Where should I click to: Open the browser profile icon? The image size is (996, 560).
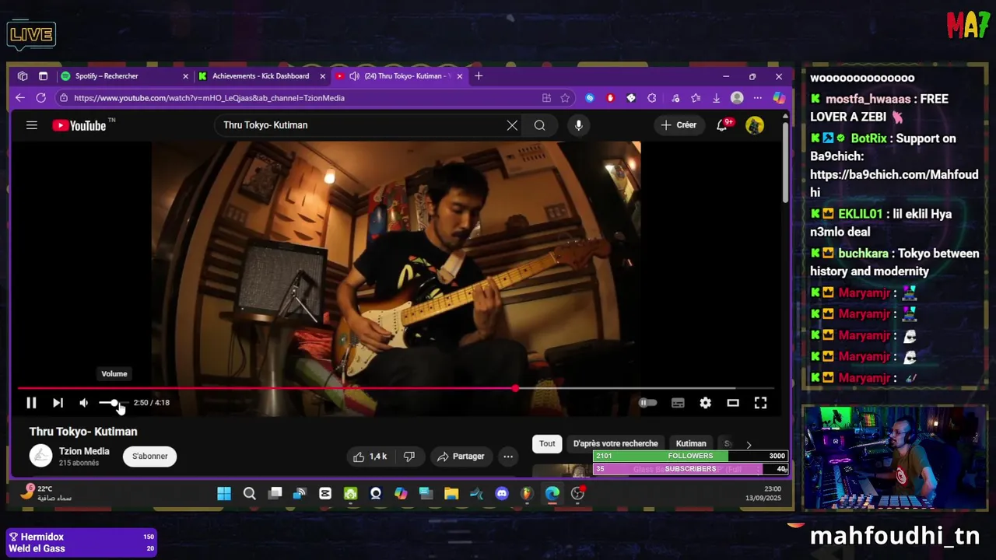[737, 98]
